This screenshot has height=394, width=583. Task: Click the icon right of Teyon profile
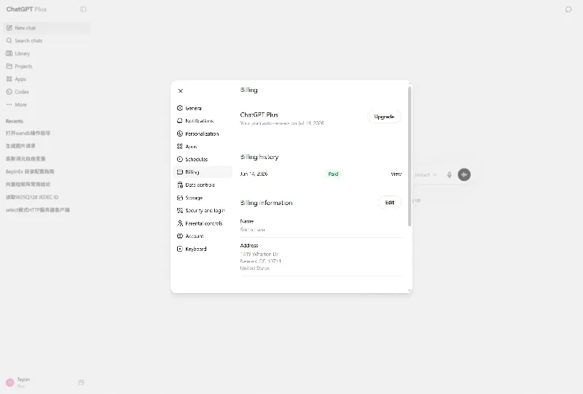pyautogui.click(x=81, y=382)
